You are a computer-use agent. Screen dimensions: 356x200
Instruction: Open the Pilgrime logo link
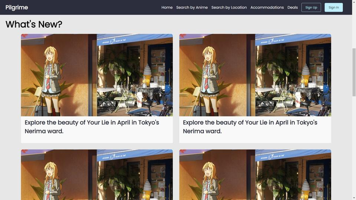pyautogui.click(x=17, y=7)
